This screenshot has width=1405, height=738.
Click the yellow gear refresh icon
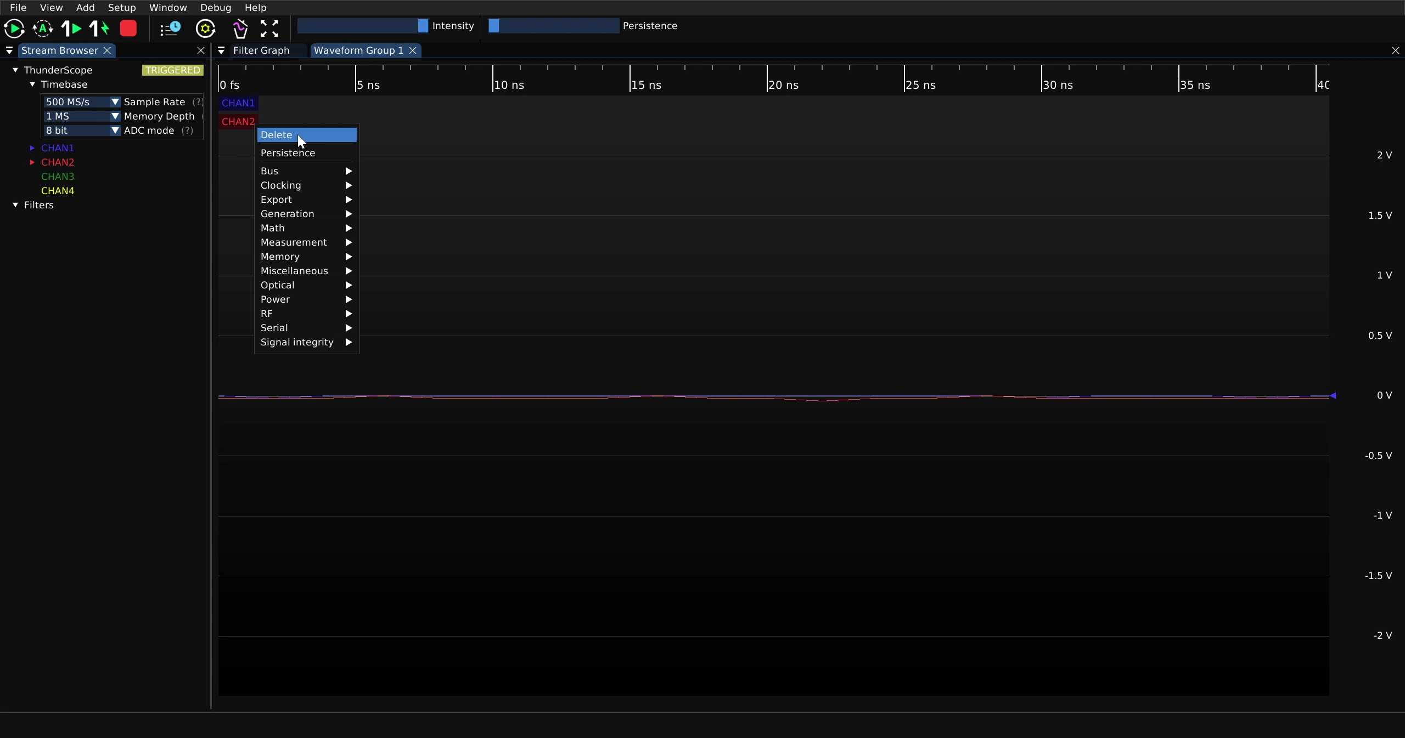(x=206, y=29)
